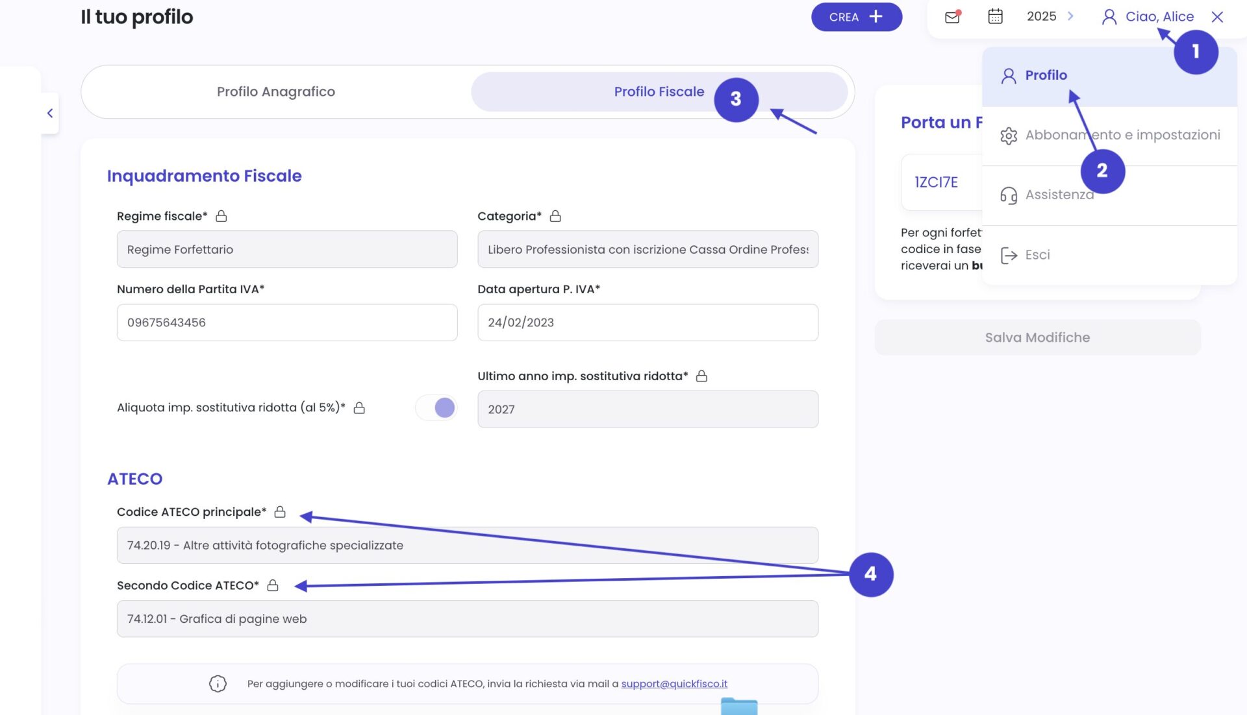Collapse sidebar with left chevron
This screenshot has height=715, width=1247.
pos(50,113)
